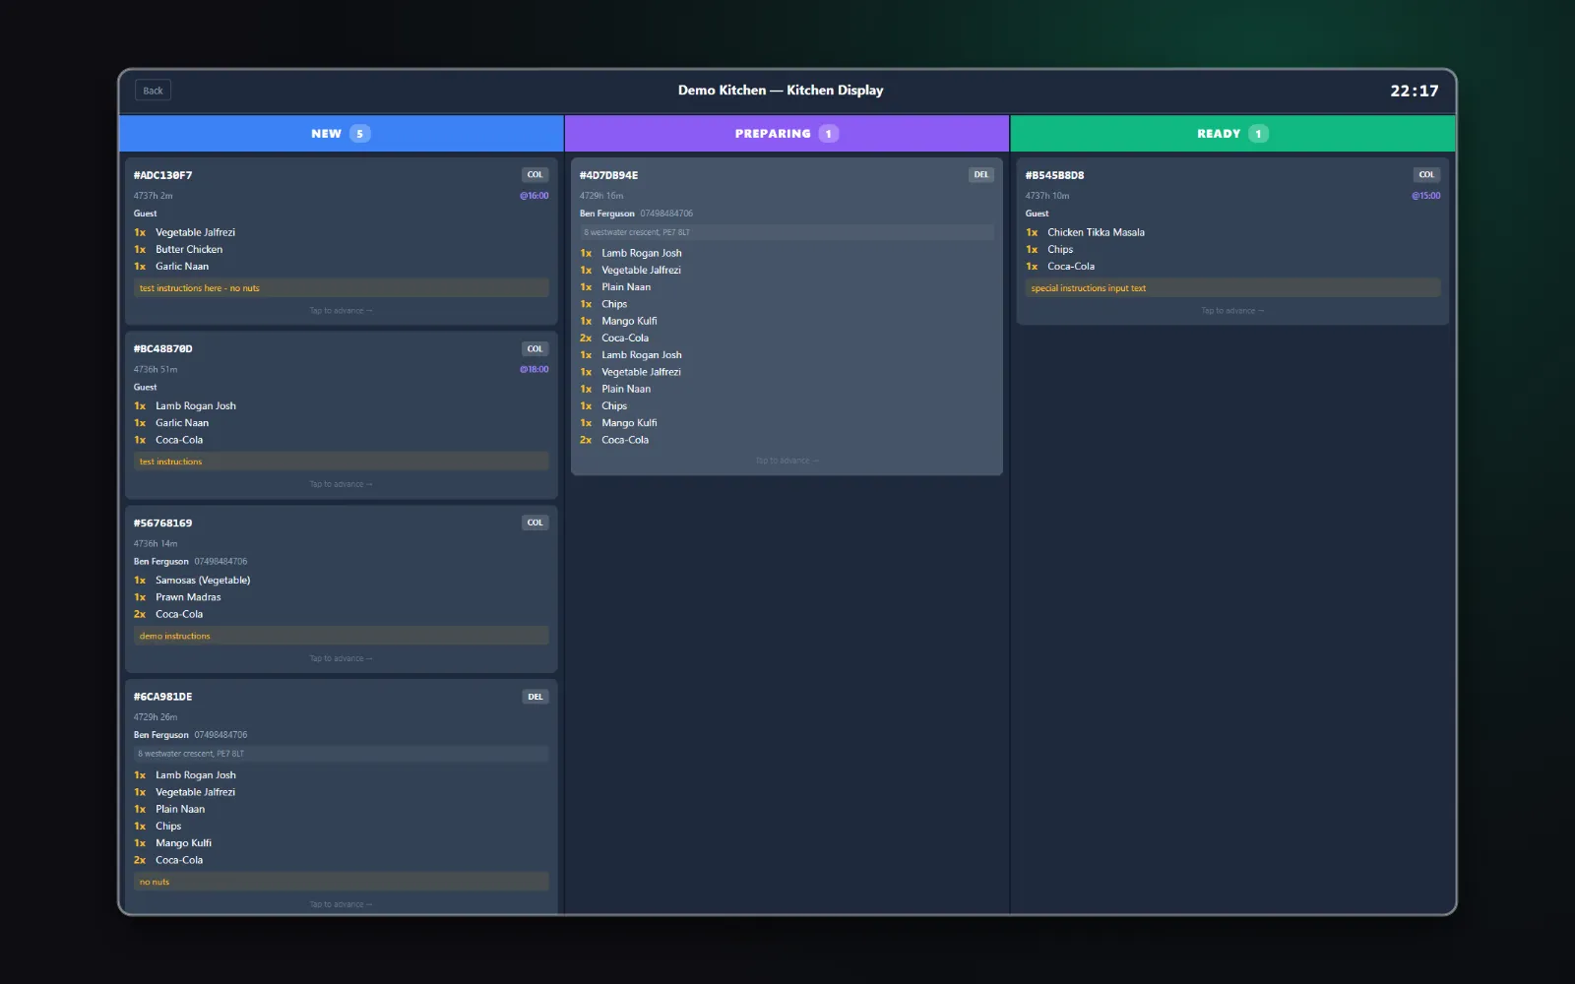Select the PREPARING column header

point(787,134)
